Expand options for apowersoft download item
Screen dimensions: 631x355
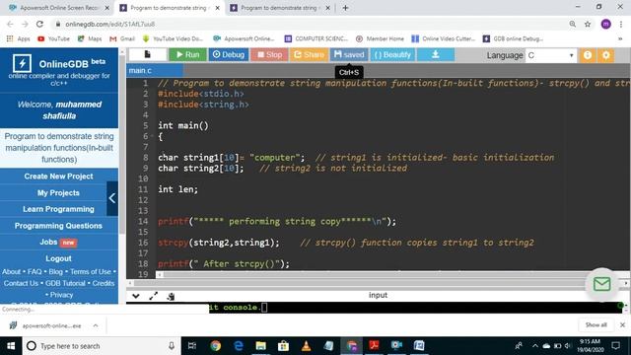tap(96, 325)
